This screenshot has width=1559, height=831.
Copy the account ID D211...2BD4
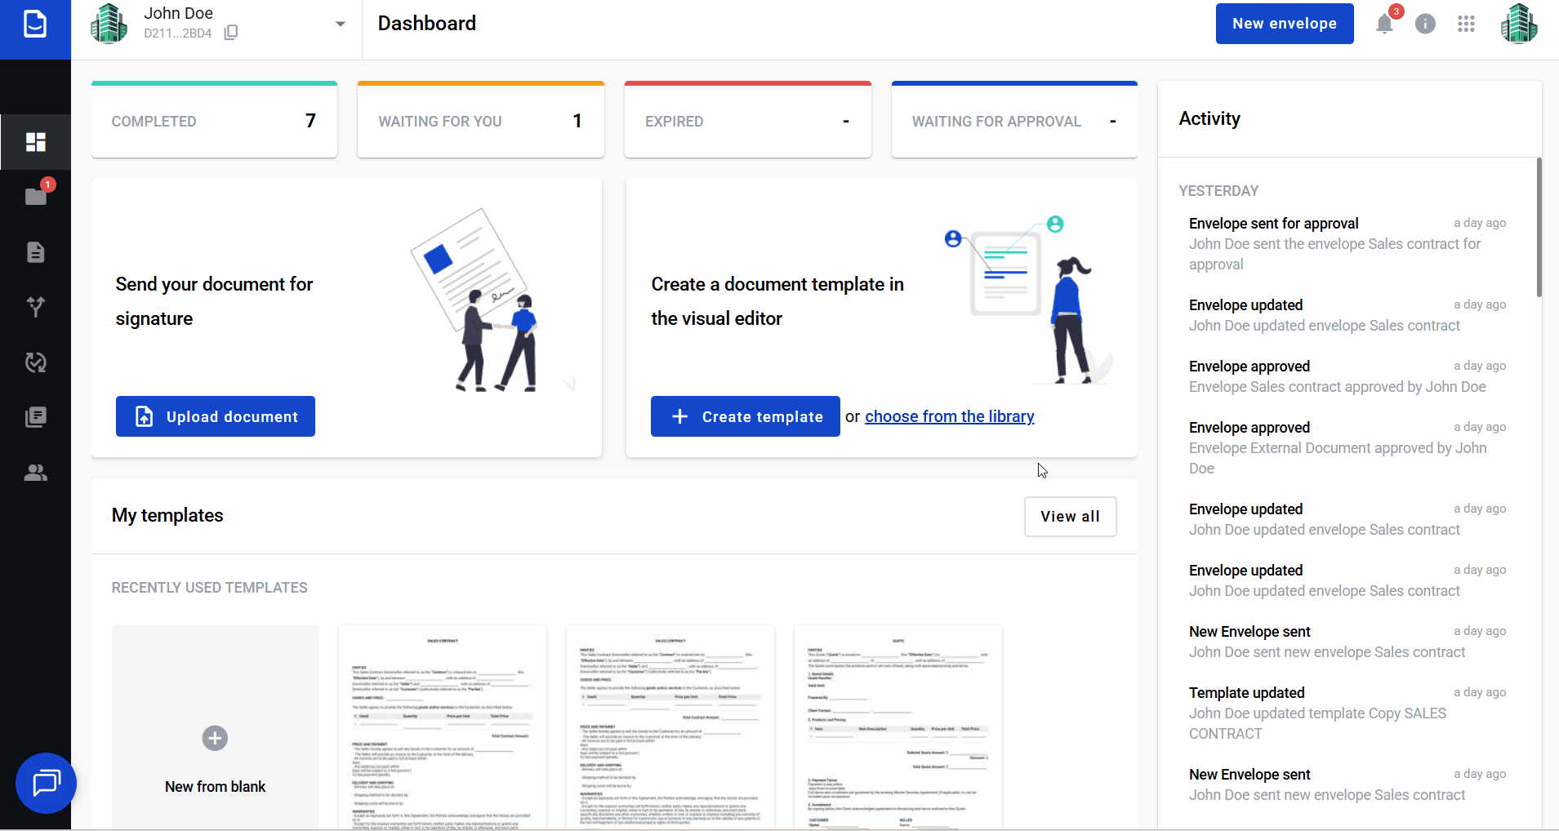click(231, 33)
